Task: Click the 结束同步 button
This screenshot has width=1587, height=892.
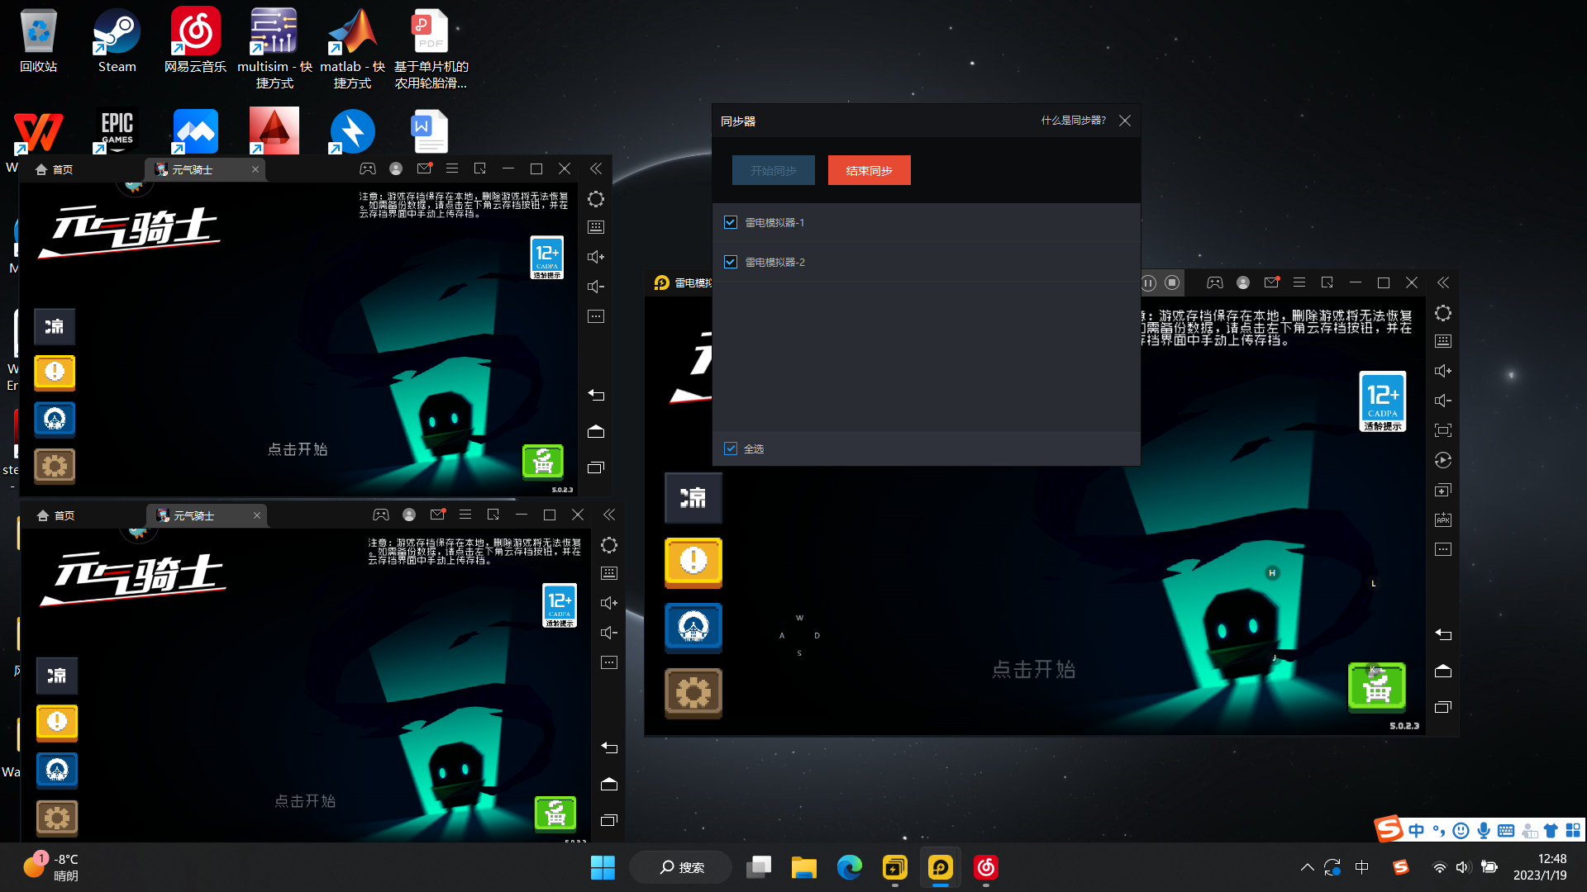Action: [869, 170]
